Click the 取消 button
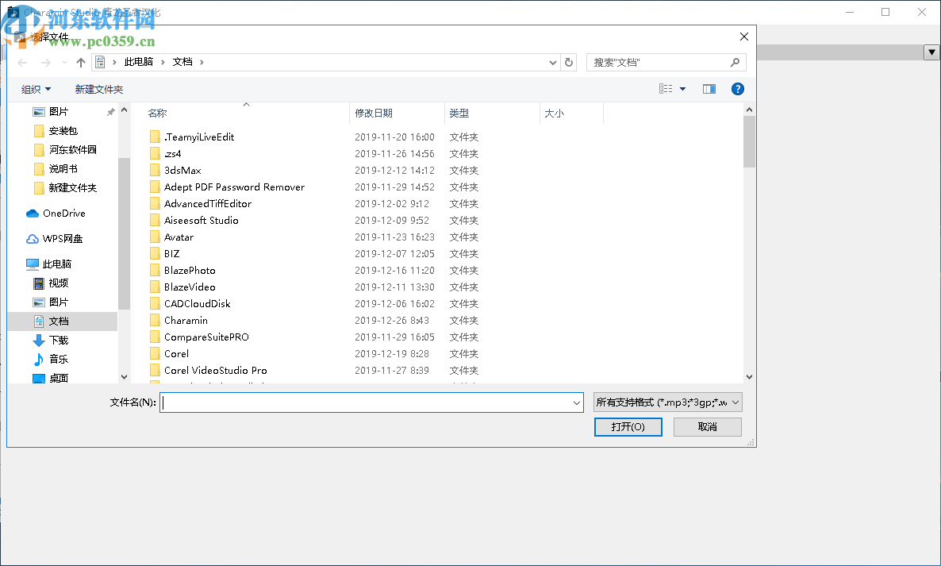Screen dimensions: 941x566 (x=708, y=427)
